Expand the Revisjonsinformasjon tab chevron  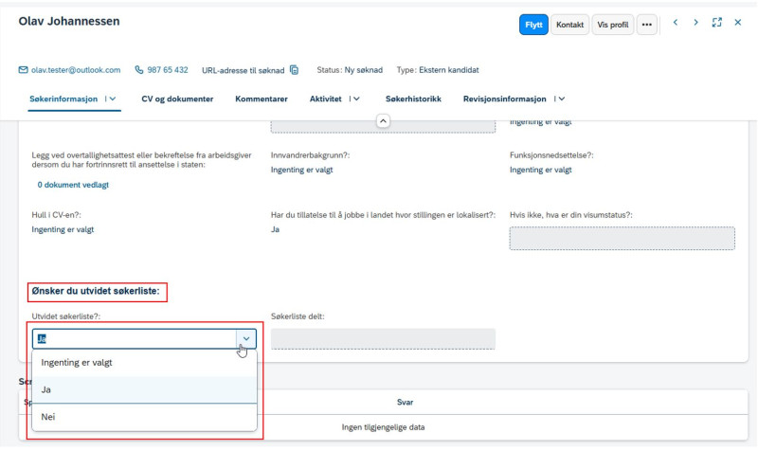click(562, 99)
